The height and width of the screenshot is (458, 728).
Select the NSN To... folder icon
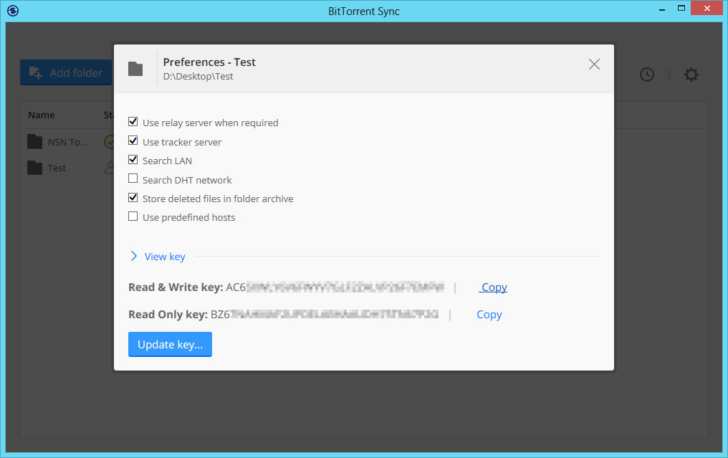tap(35, 142)
